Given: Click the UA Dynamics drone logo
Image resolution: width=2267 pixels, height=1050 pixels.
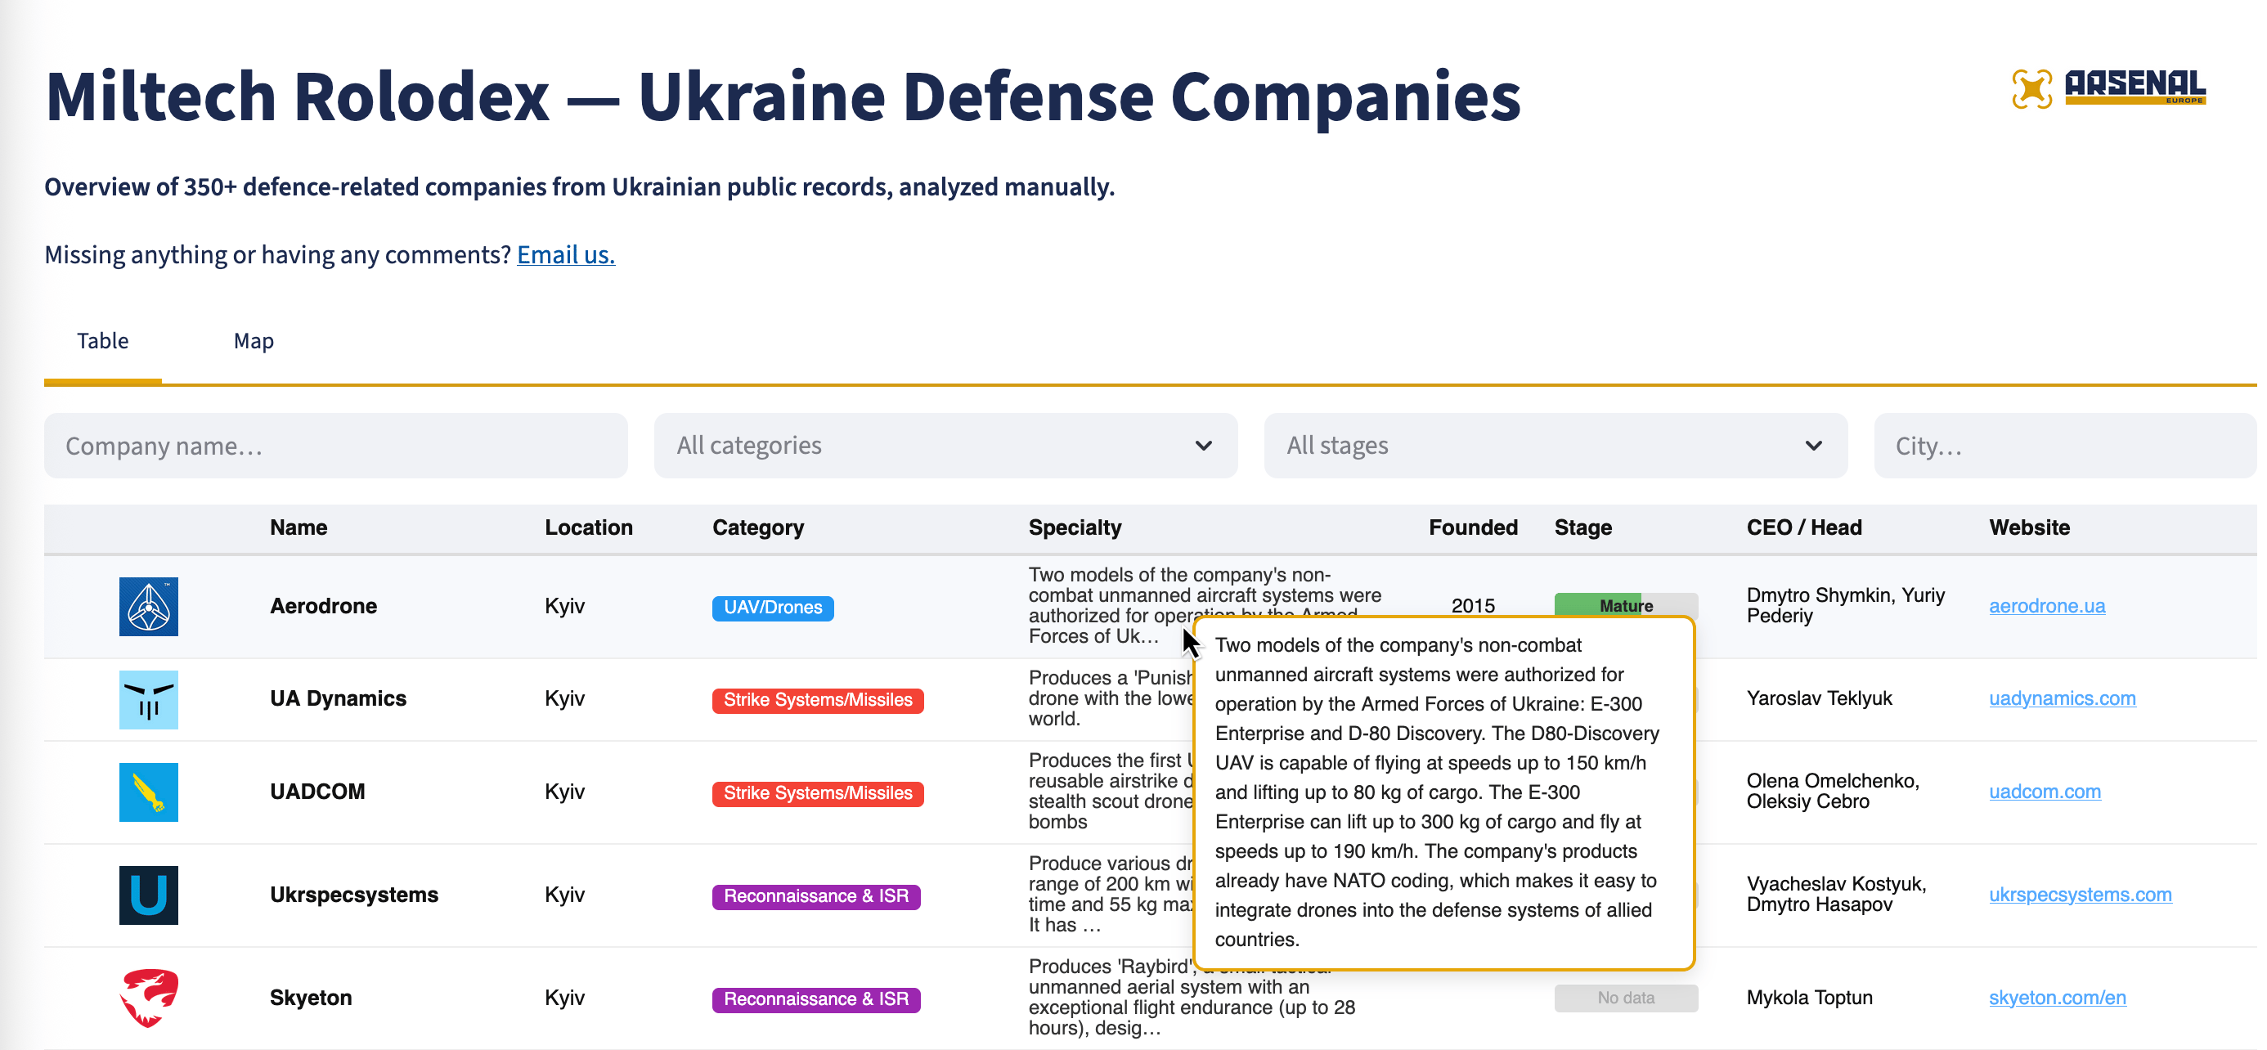Looking at the screenshot, I should 148,700.
